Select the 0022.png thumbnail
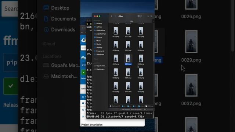The width and height of the screenshot is (235, 132). (128, 31)
